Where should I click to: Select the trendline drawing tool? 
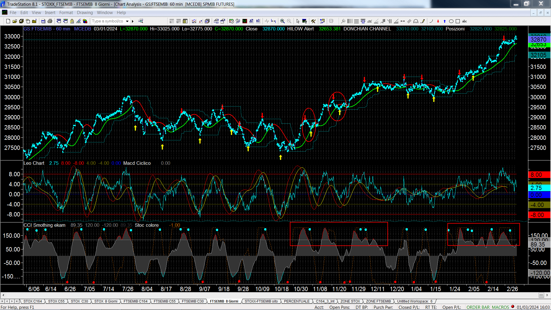[x=343, y=21]
